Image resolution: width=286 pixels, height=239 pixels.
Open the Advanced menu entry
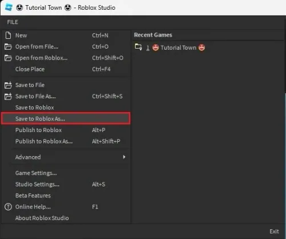(x=66, y=157)
